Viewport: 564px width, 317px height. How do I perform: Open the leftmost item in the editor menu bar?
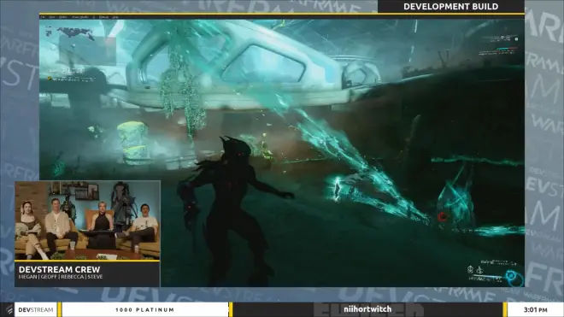[43, 17]
